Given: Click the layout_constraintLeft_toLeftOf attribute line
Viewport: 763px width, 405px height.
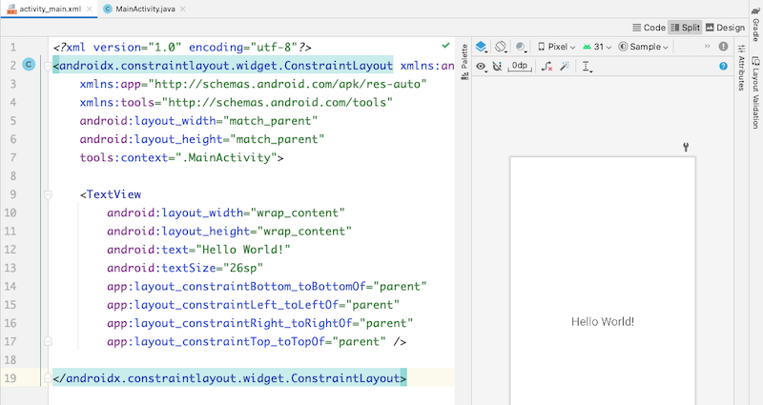Looking at the screenshot, I should click(x=253, y=305).
